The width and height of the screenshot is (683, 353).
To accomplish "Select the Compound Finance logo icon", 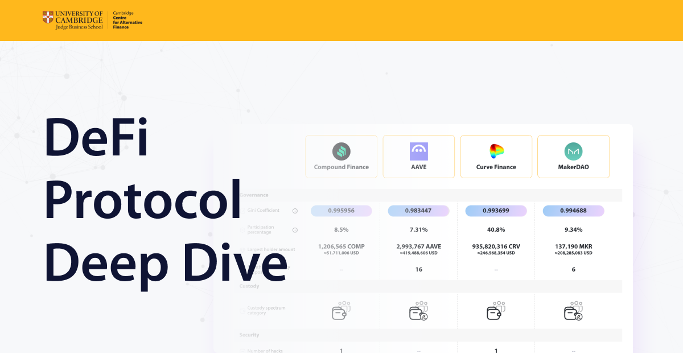I will (x=341, y=151).
